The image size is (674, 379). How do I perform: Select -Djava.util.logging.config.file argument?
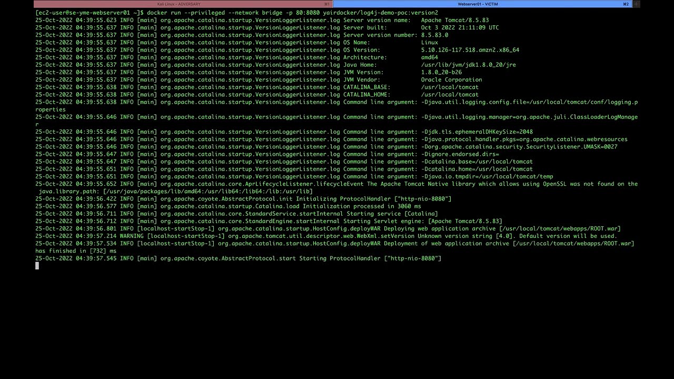(529, 102)
